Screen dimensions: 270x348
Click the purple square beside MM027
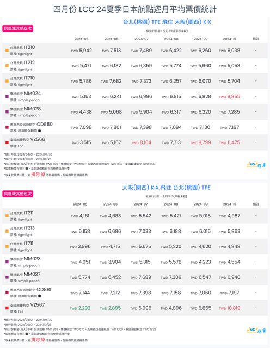(x=7, y=277)
